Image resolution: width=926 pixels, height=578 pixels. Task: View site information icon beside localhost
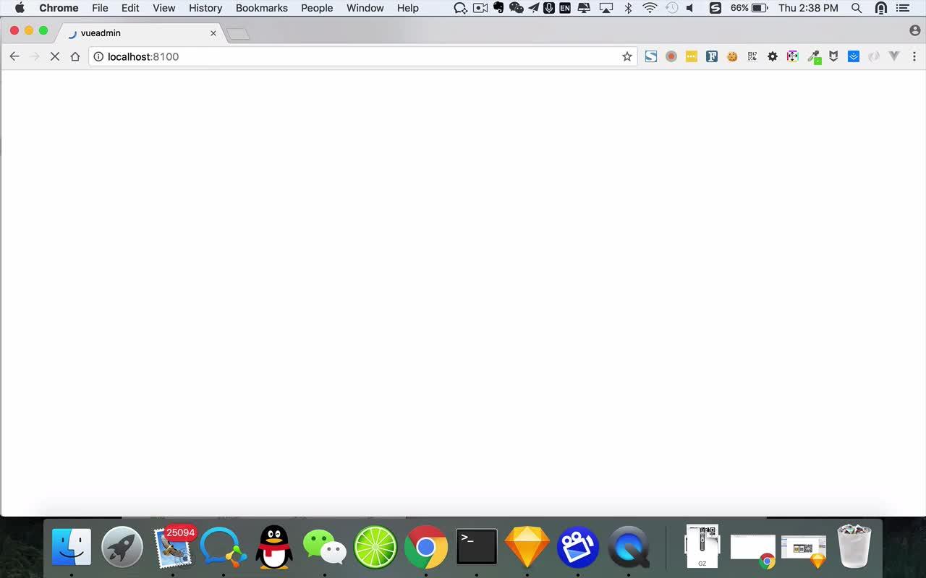pyautogui.click(x=98, y=56)
